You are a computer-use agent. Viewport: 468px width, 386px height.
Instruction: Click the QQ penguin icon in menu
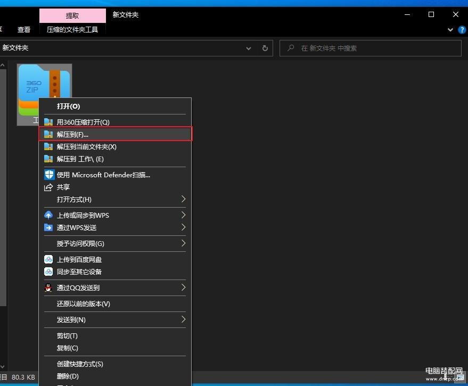click(x=48, y=288)
